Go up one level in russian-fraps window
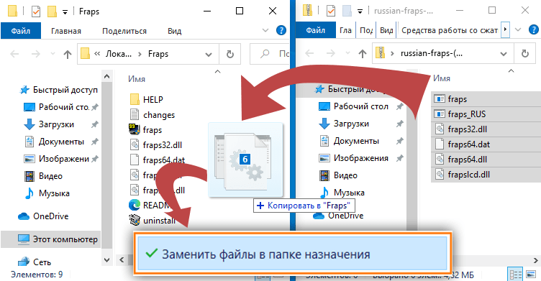The width and height of the screenshot is (541, 281). click(363, 53)
